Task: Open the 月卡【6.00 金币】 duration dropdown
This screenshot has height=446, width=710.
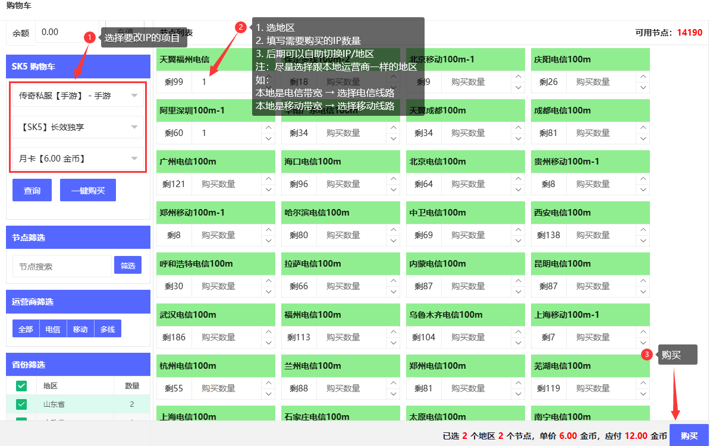Action: point(78,159)
